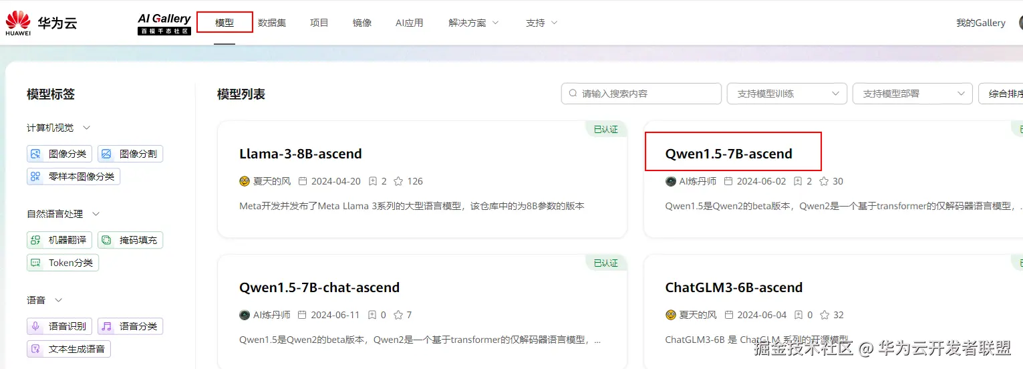
Task: Filter by 机器翻译 tag
Action: [x=58, y=240]
